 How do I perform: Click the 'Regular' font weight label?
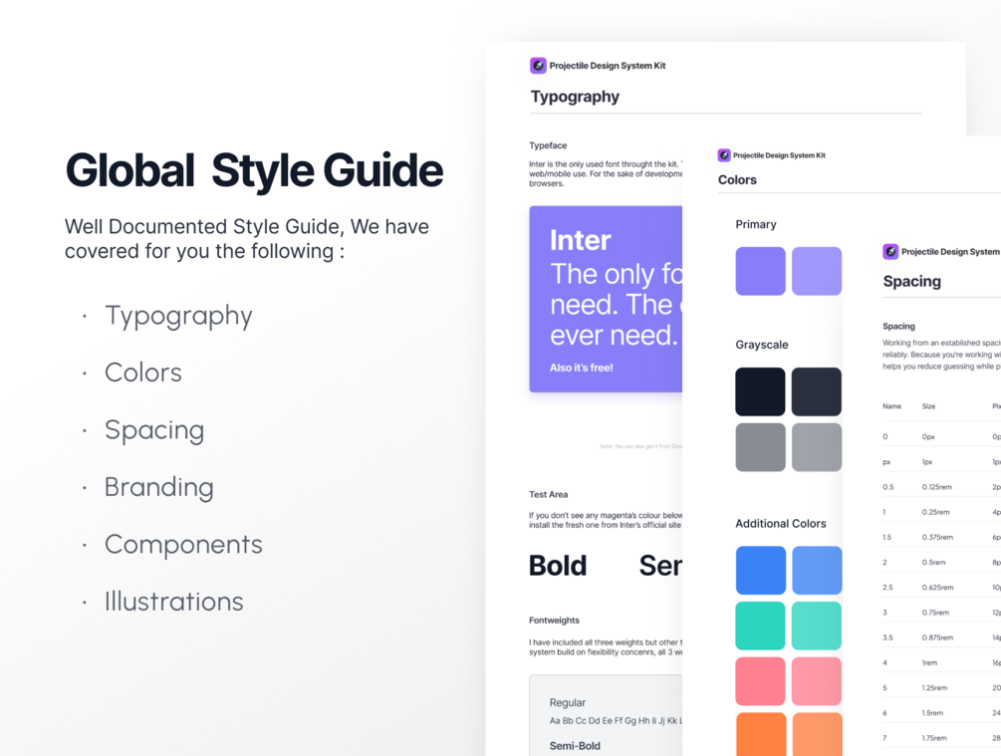568,702
